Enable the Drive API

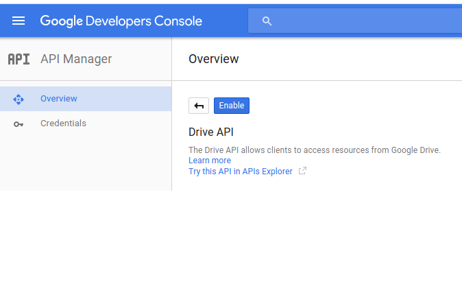[x=232, y=106]
